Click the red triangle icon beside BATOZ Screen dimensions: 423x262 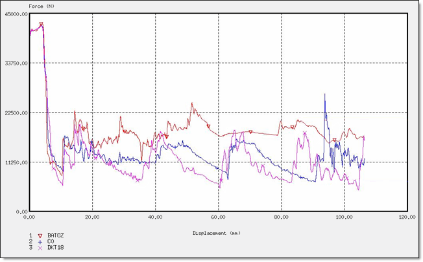pos(40,236)
